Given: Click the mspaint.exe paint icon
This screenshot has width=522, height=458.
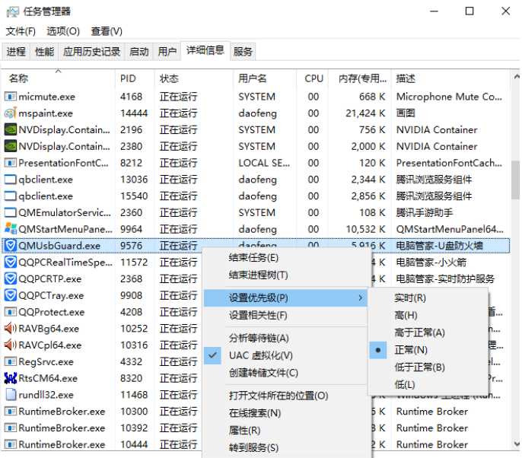Looking at the screenshot, I should [11, 113].
